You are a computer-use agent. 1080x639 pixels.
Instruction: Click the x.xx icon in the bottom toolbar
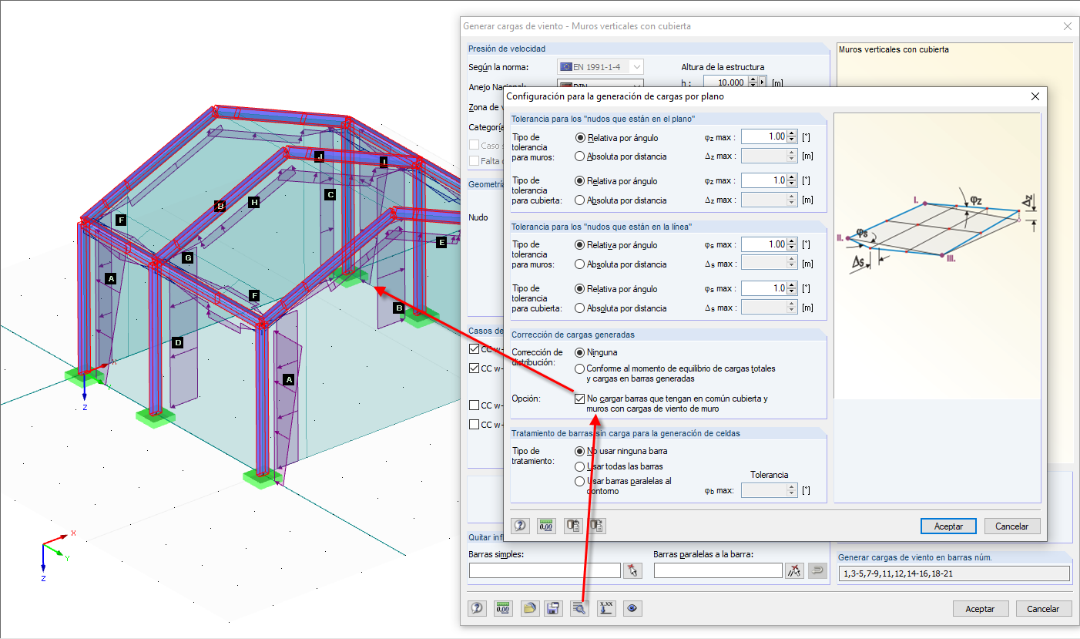(606, 608)
